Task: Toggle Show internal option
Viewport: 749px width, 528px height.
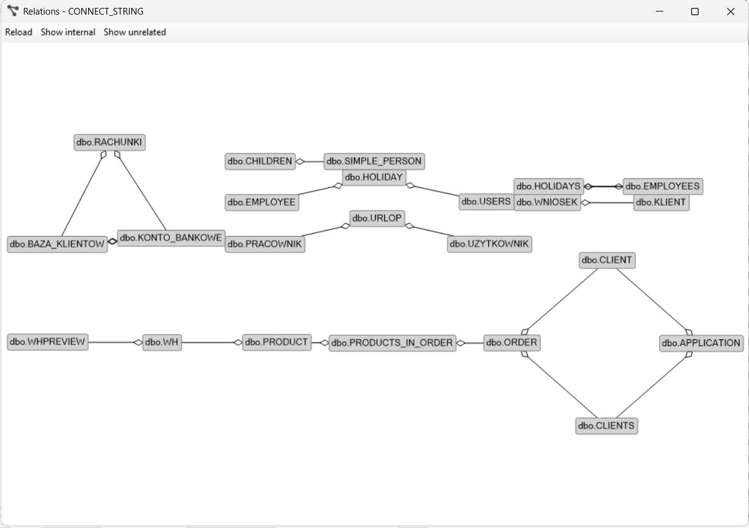Action: [68, 32]
